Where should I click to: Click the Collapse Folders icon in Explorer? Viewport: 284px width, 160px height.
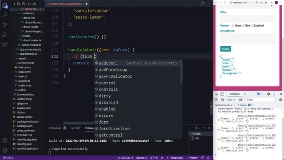[x=35, y=4]
